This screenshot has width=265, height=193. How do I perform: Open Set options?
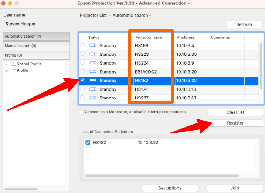(170, 188)
